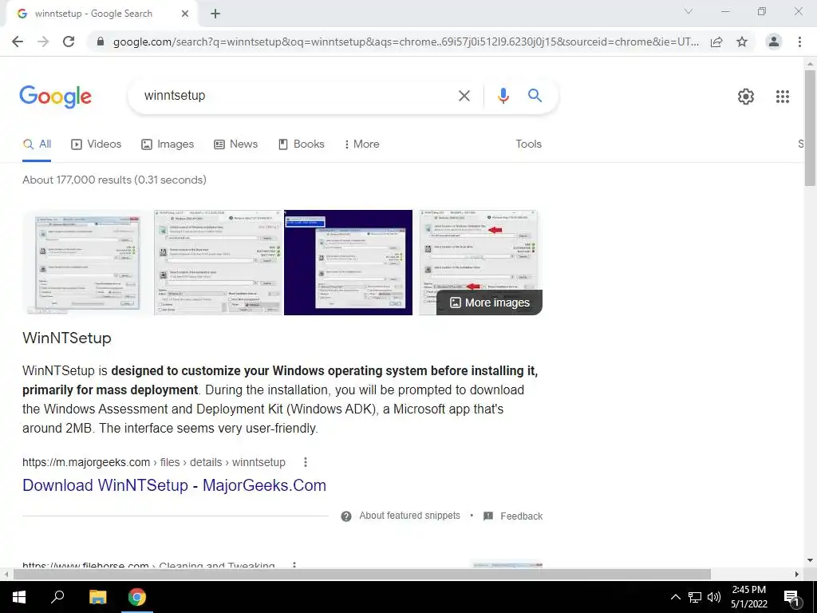Open About featured snippets
The height and width of the screenshot is (613, 817).
pyautogui.click(x=401, y=516)
